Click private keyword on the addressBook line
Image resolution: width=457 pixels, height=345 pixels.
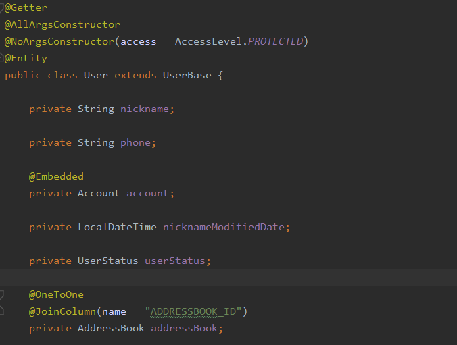50,329
